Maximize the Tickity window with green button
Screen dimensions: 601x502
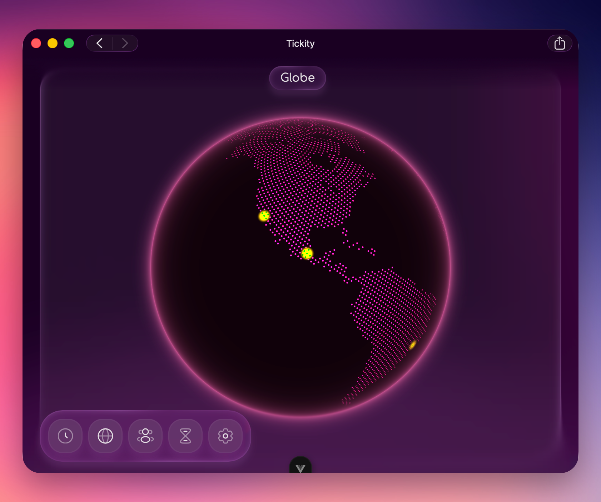click(69, 43)
